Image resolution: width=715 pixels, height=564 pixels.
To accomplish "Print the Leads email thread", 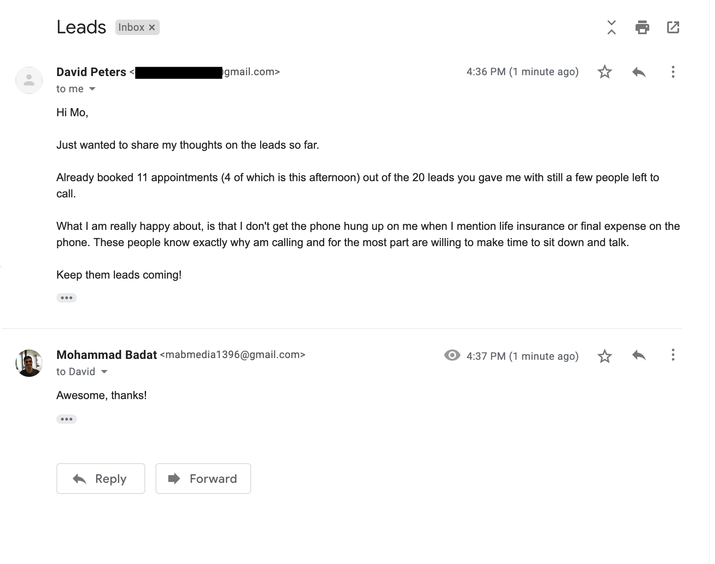I will coord(642,27).
